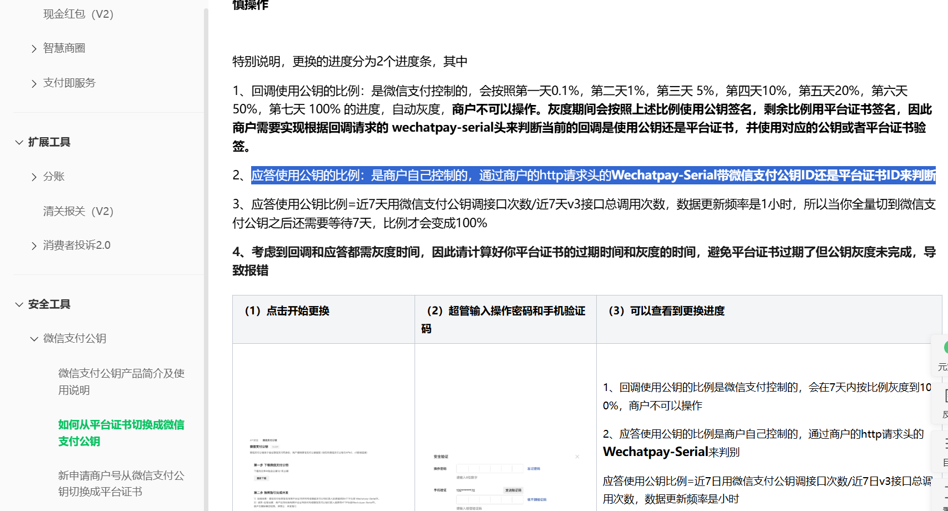948x511 pixels.
Task: Collapse the 扩展工具 group
Action: coord(19,142)
